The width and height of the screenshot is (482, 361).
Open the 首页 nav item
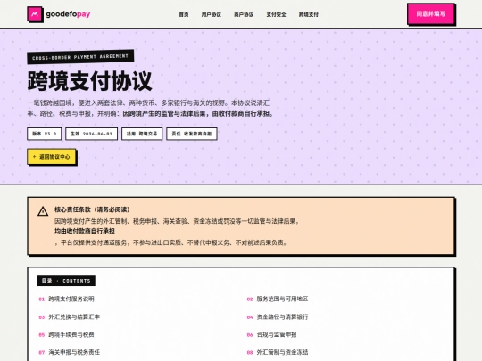tap(184, 14)
